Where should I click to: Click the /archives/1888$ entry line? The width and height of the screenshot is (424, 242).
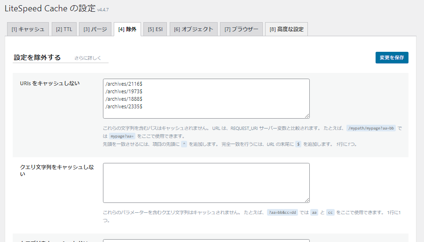point(124,99)
